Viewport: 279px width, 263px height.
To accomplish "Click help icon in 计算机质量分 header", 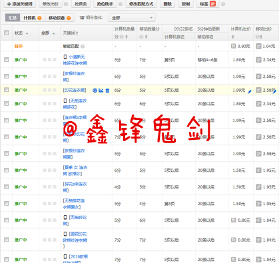I will [x=122, y=37].
